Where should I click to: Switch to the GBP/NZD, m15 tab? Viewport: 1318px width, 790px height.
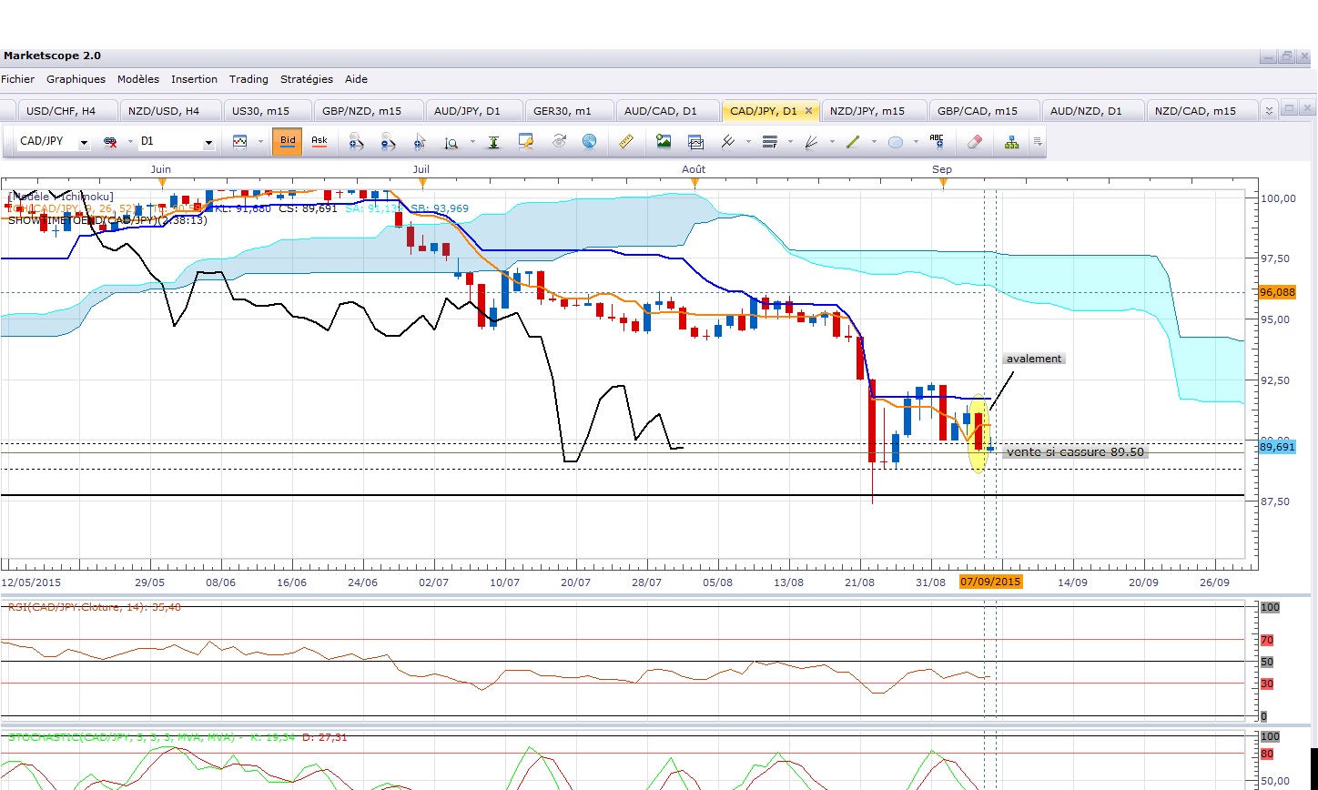369,111
